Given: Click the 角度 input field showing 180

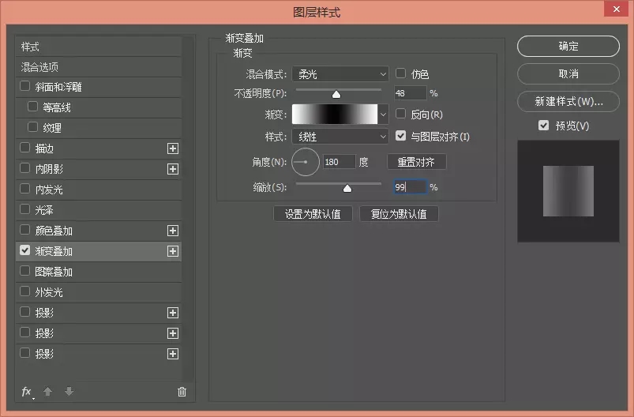Looking at the screenshot, I should pyautogui.click(x=338, y=162).
